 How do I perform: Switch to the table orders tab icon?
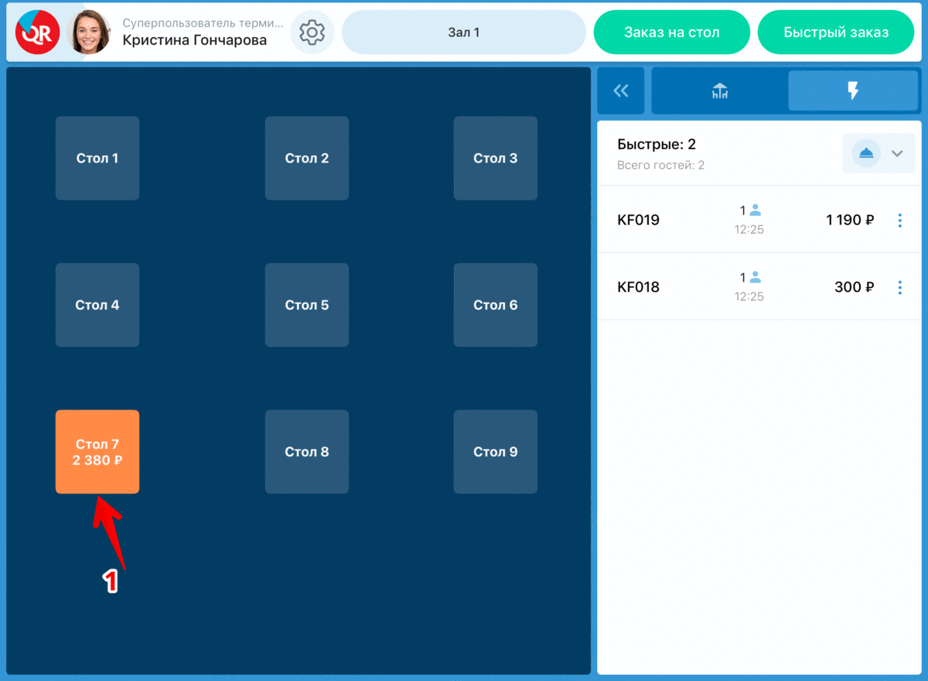pos(720,91)
